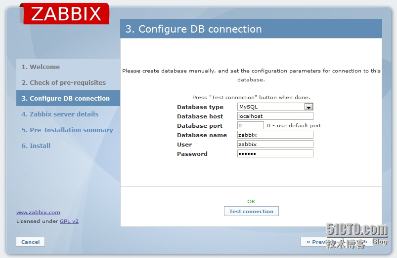Click the '0 - use default port' hint
The height and width of the screenshot is (258, 397).
294,126
